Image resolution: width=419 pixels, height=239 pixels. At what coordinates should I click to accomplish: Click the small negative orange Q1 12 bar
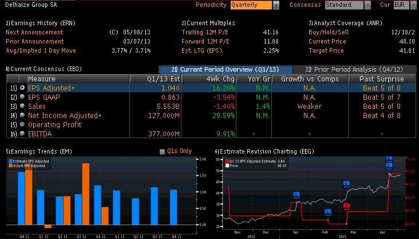48,226
